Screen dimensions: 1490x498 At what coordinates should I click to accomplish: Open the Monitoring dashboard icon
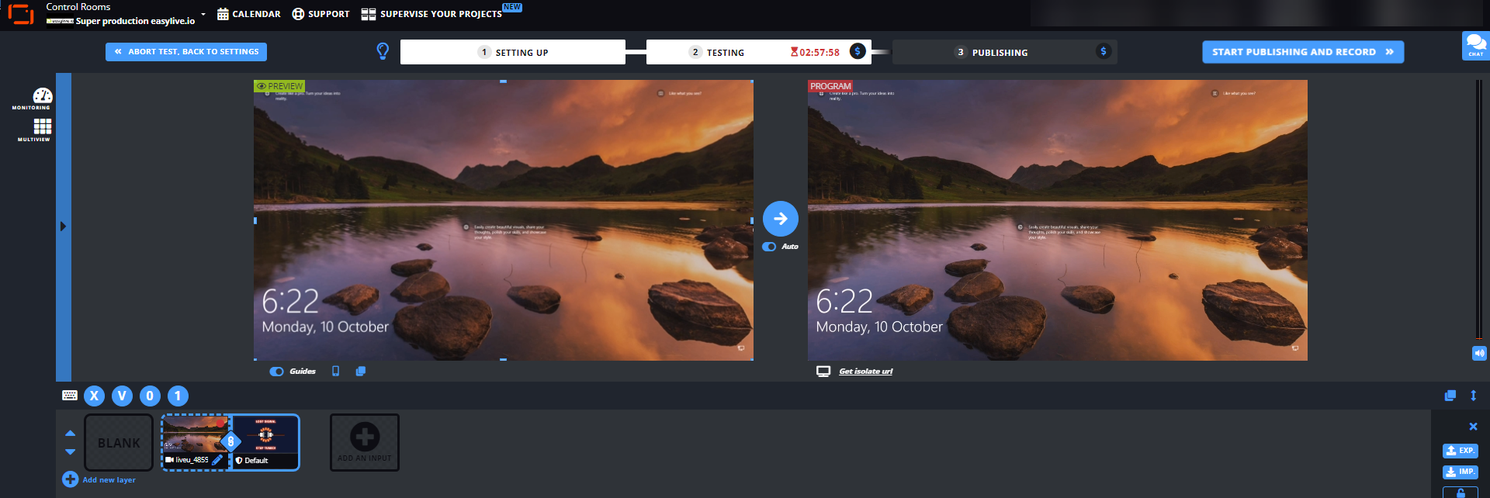(x=43, y=95)
